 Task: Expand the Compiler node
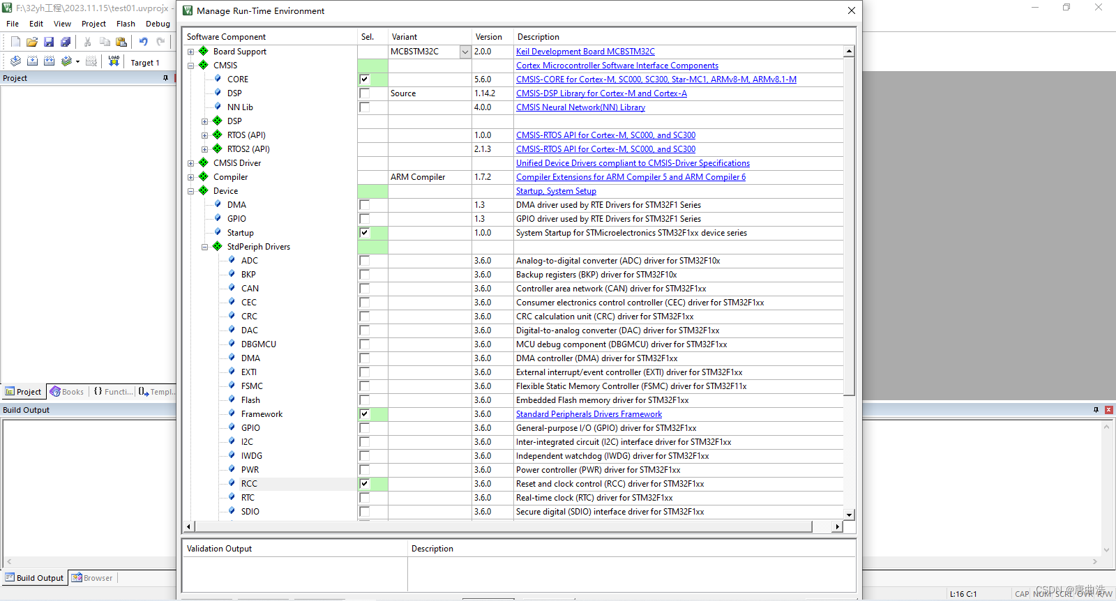(191, 177)
